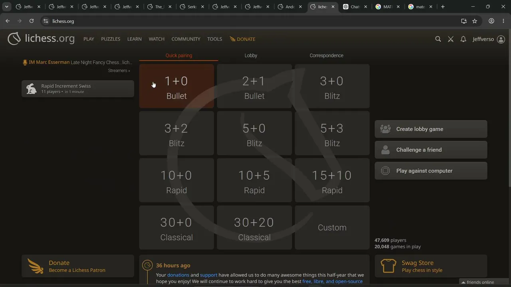Close the Chat browser tab
Screen dimensions: 511x287
point(365,7)
